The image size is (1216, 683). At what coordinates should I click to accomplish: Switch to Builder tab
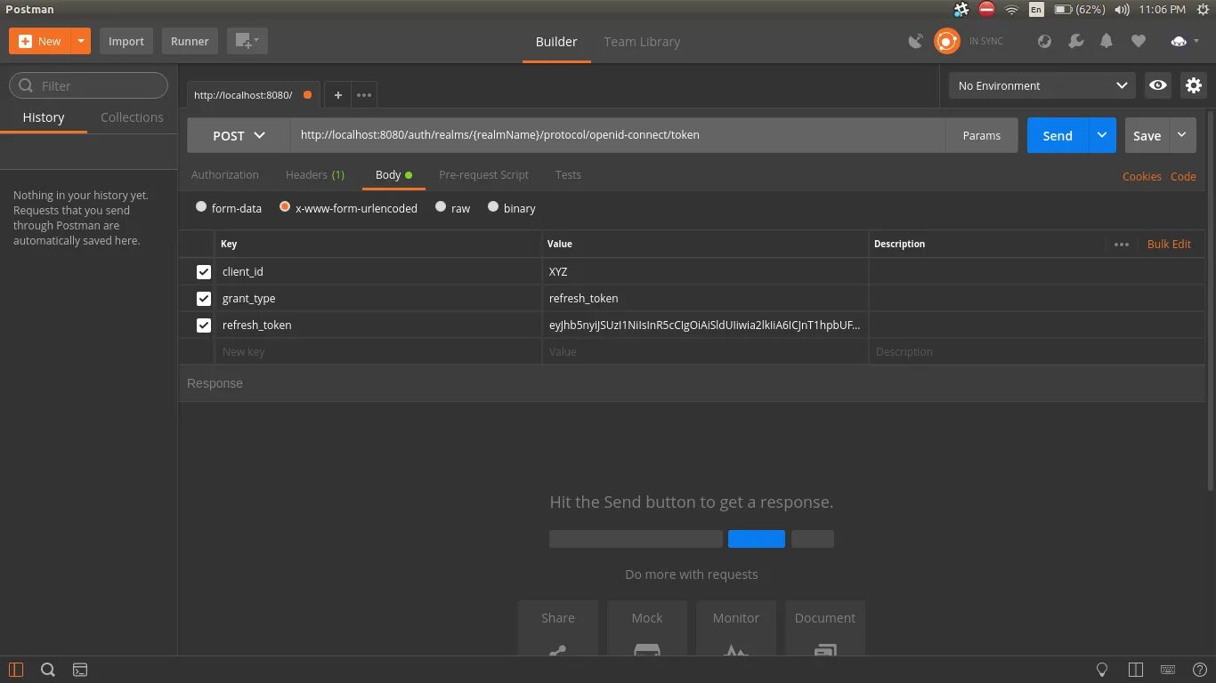pos(556,42)
